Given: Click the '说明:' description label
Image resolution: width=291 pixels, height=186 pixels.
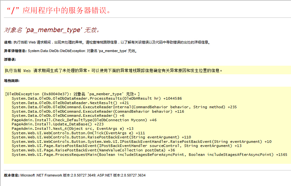Looking at the screenshot, I should pyautogui.click(x=8, y=42).
